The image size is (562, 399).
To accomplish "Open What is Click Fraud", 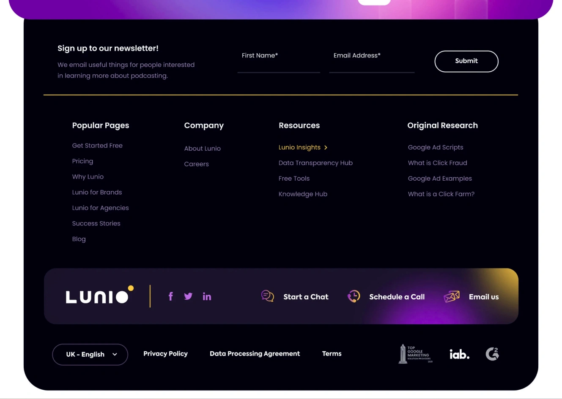I will 438,163.
